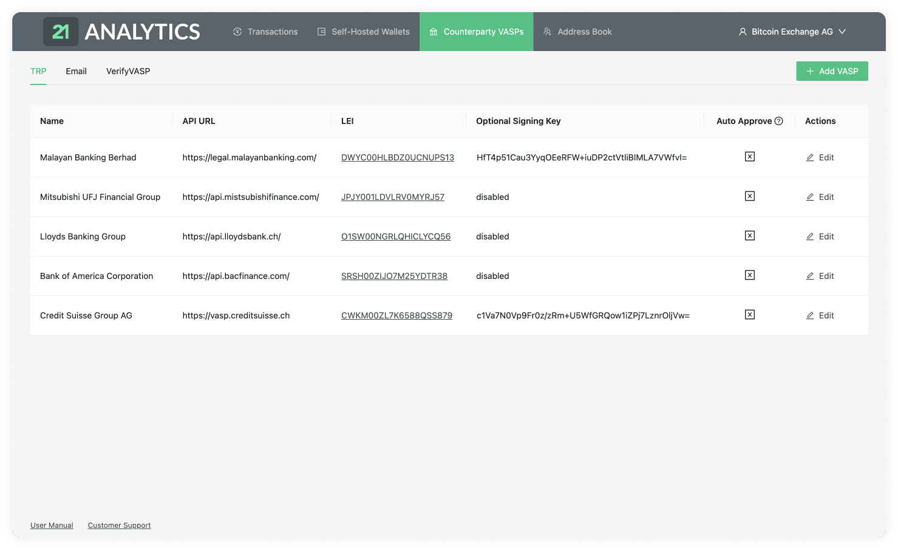Click the Transactions nav icon
The height and width of the screenshot is (550, 898).
point(237,32)
